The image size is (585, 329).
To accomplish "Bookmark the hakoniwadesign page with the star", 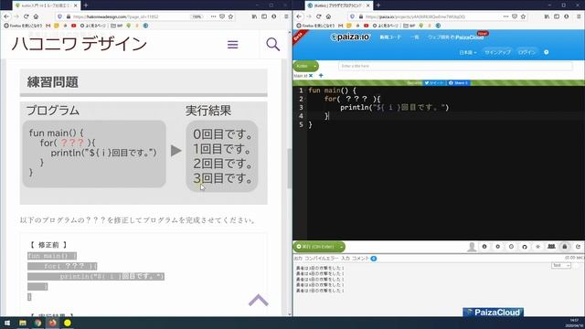I will (230, 16).
